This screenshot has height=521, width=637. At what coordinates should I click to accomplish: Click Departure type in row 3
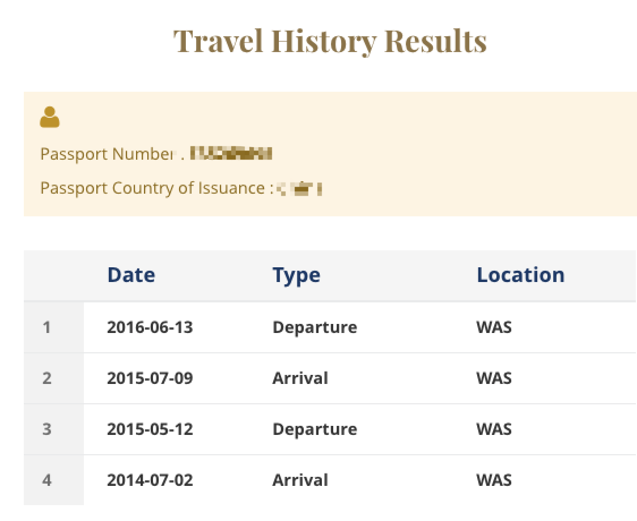point(315,429)
